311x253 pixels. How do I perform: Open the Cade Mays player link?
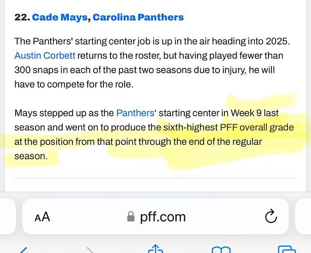(61, 18)
